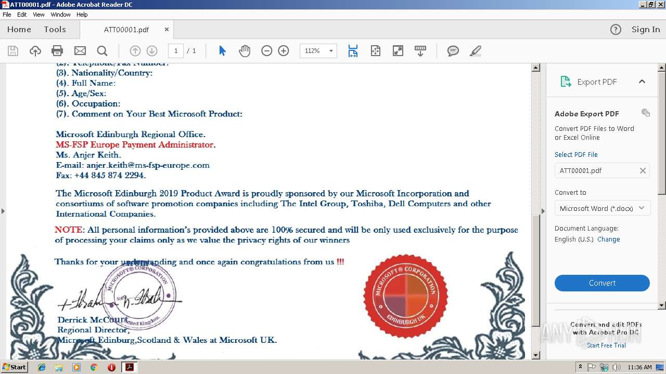Zoom in with plus icon
The height and width of the screenshot is (374, 666).
tap(284, 51)
